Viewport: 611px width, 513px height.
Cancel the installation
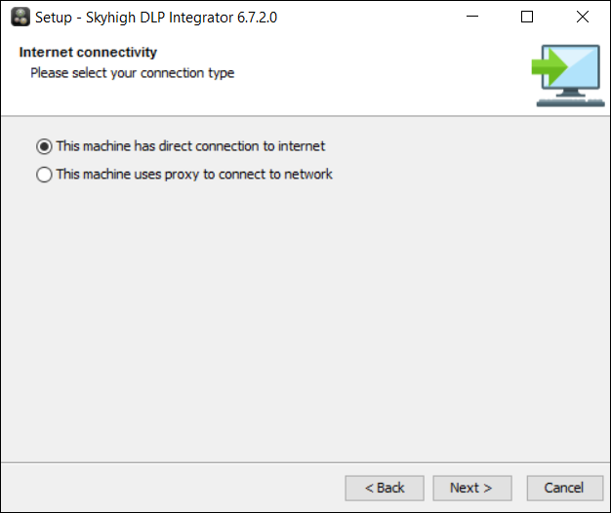coord(563,488)
